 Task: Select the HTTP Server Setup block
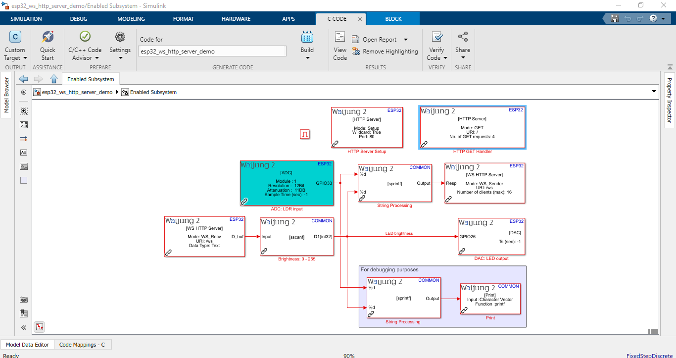(367, 128)
